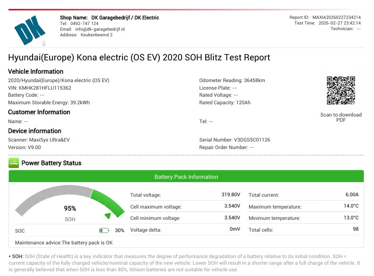
Task: Click the Cell maximum voltage row
Action: [x=185, y=206]
